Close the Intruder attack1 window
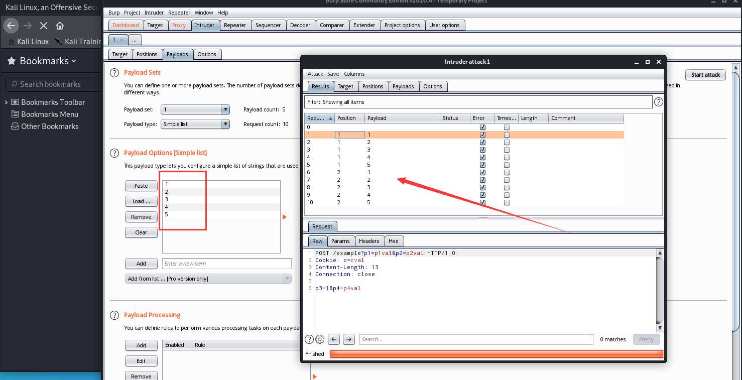This screenshot has height=380, width=742. click(659, 62)
